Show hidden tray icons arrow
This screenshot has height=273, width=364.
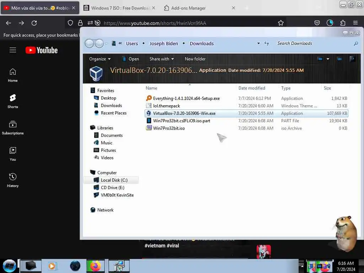point(302,266)
